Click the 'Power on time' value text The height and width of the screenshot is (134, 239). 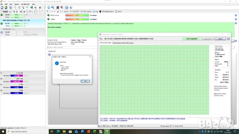click(78, 40)
